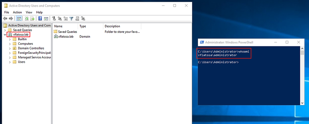Open Help via blue question mark icon
The image size is (309, 124).
(40, 19)
